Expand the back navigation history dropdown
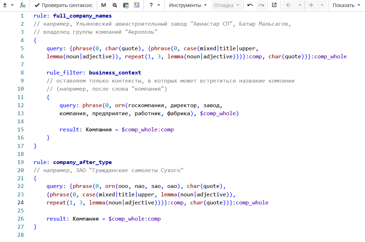Image resolution: width=365 pixels, height=242 pixels. click(x=300, y=5)
